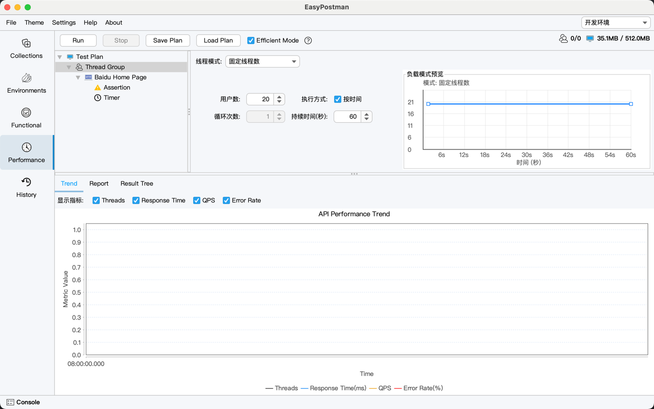
Task: Increase 持续时间 with the up arrow
Action: 367,114
